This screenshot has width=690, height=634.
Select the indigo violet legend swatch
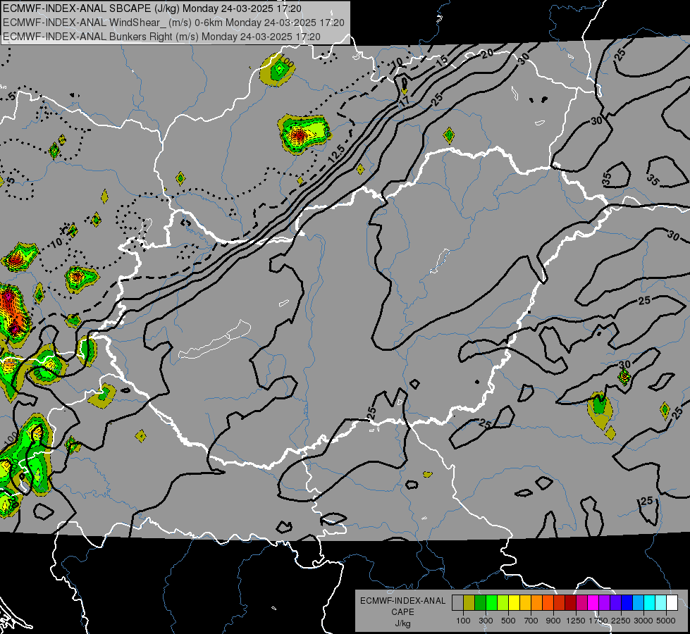coord(615,603)
